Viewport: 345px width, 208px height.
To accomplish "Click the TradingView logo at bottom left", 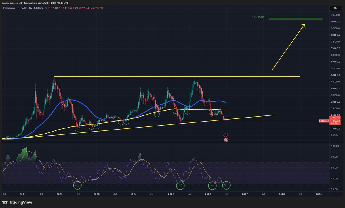I will [x=17, y=202].
